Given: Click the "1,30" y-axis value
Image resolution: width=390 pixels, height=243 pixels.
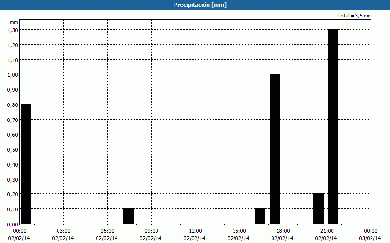Looking at the screenshot, I should 13,30.
